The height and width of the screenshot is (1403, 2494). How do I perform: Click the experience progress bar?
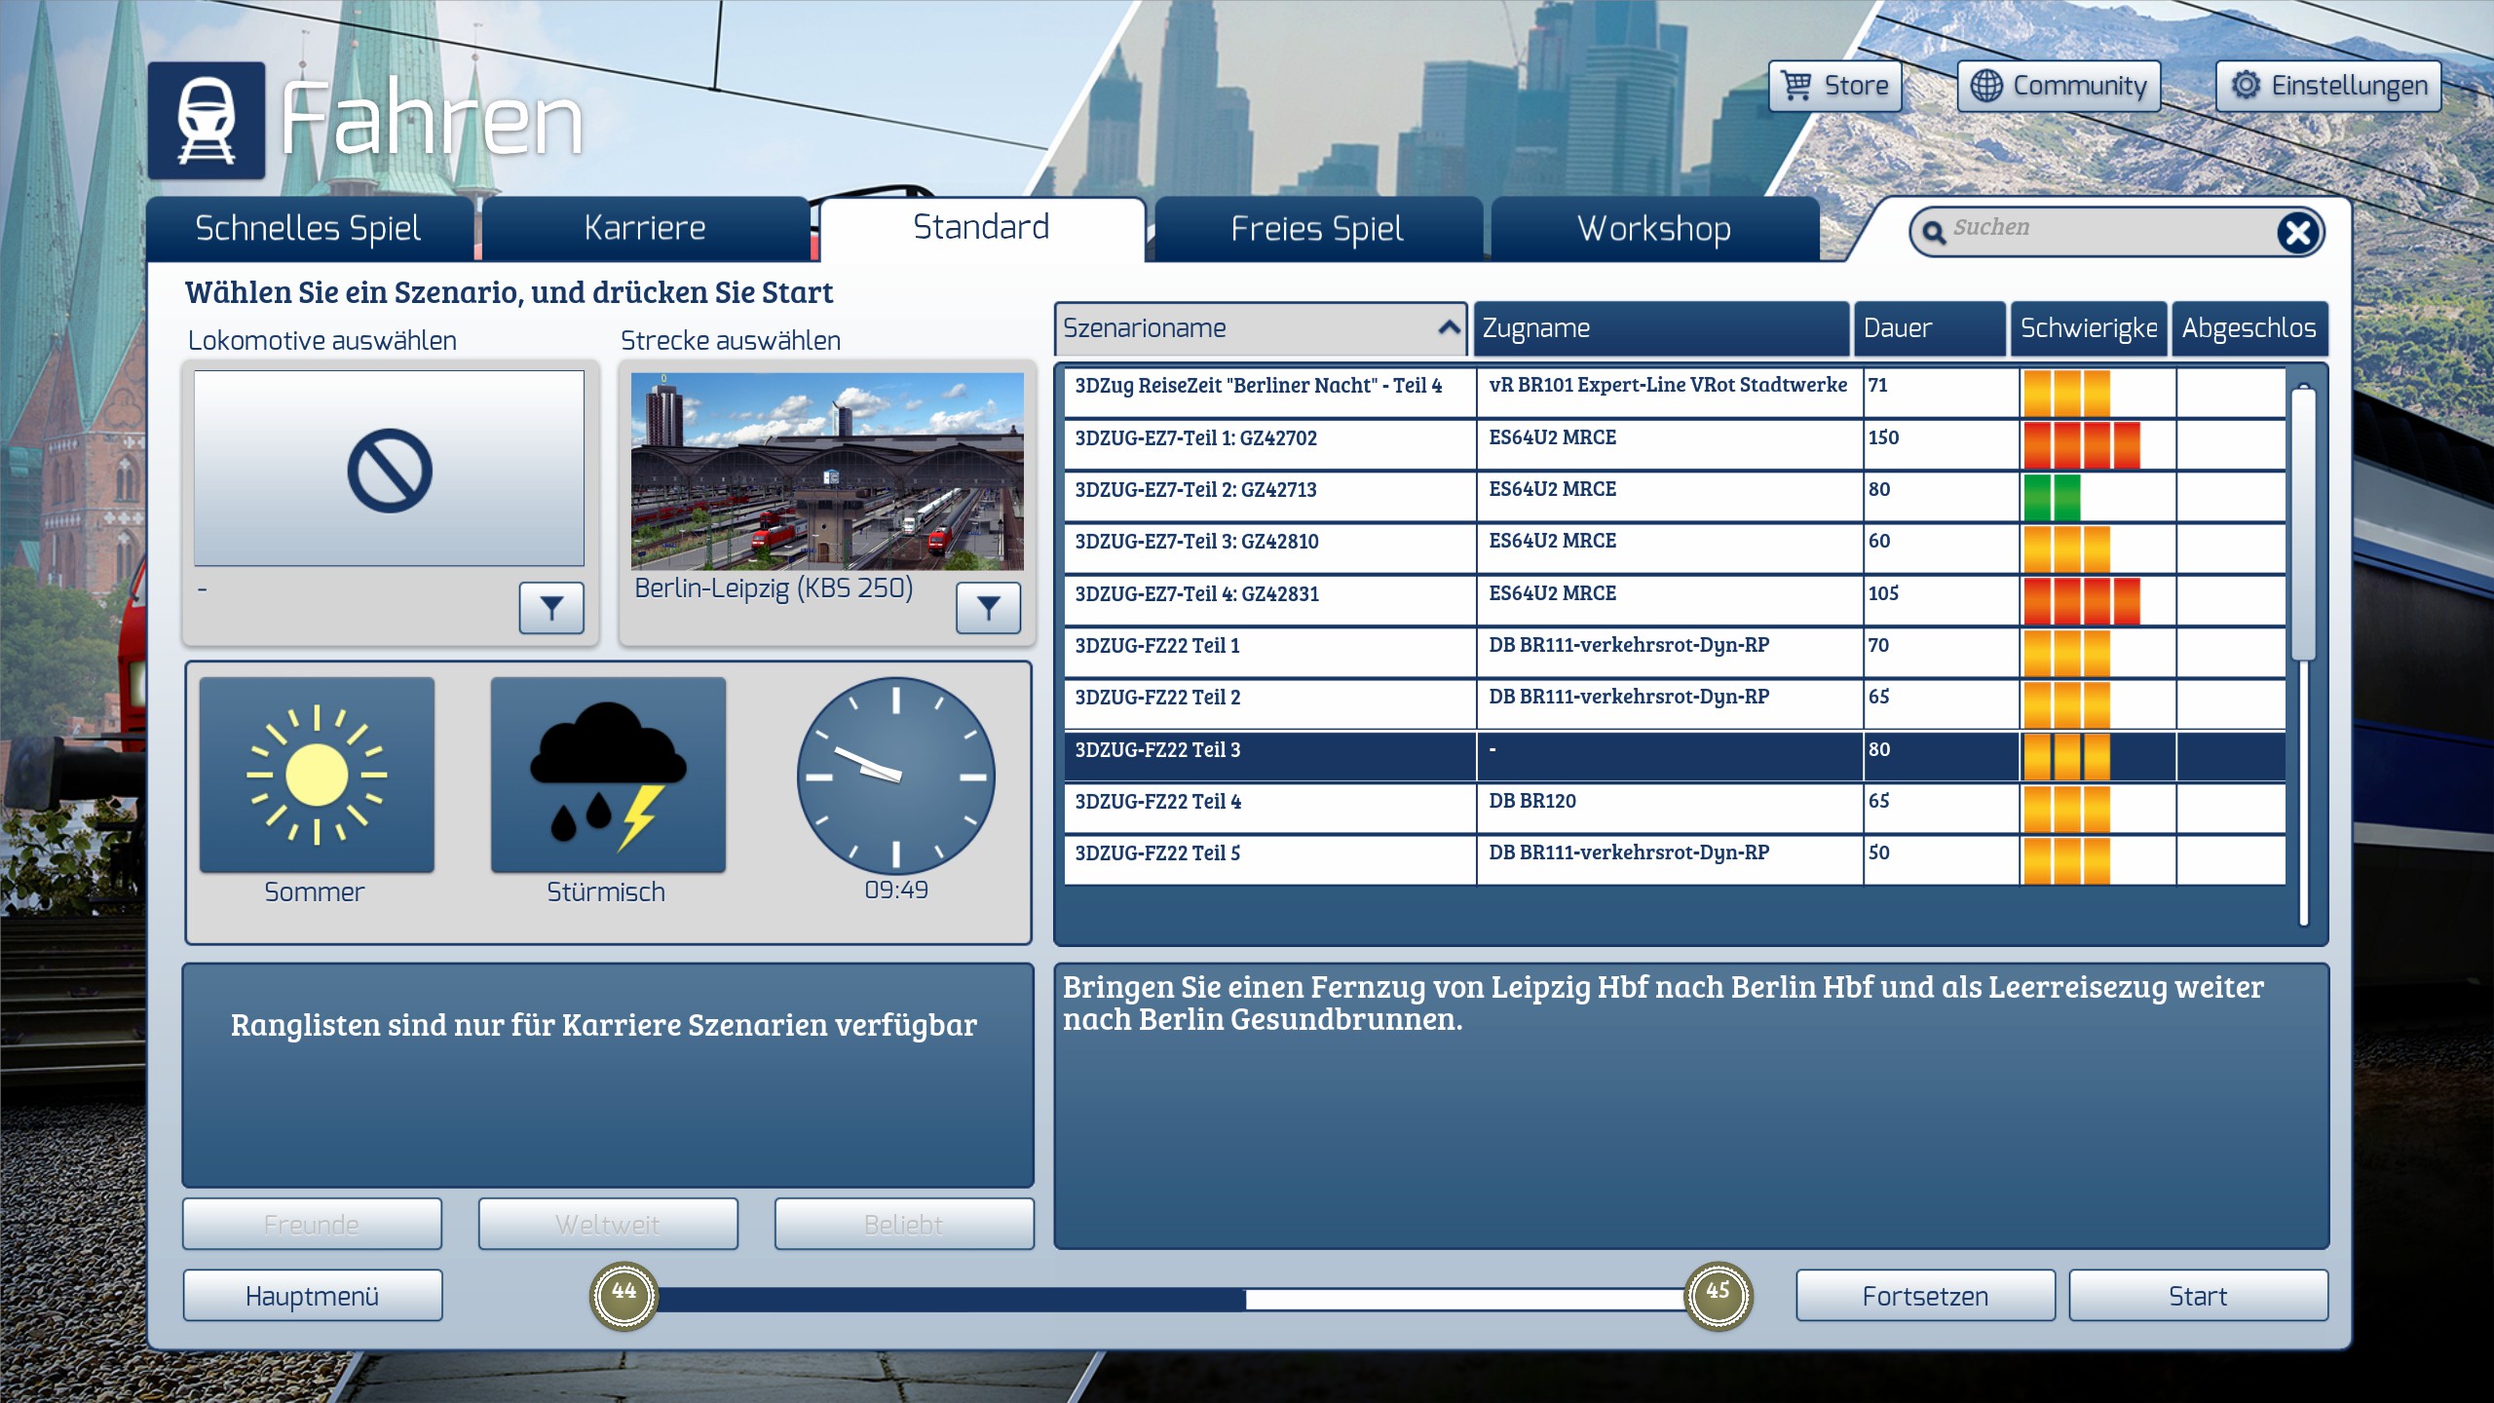(x=1169, y=1298)
